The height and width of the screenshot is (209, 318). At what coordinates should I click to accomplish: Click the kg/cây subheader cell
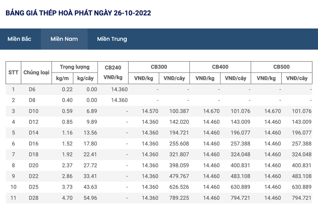click(x=85, y=78)
